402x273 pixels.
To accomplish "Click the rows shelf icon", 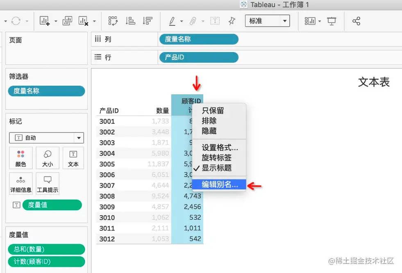I will (x=98, y=57).
